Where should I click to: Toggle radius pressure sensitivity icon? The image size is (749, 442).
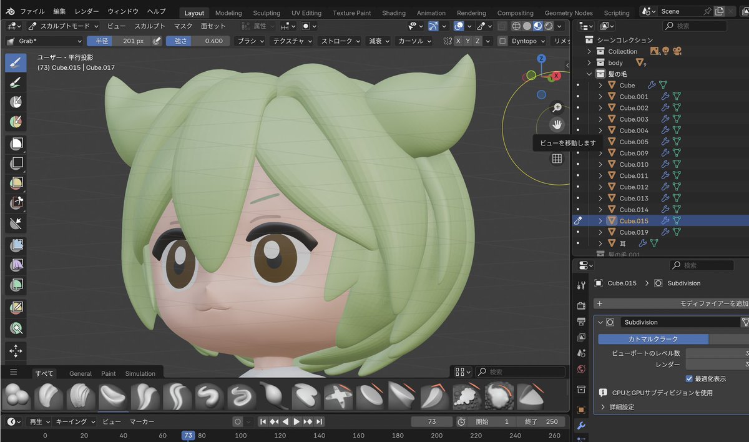(x=157, y=41)
